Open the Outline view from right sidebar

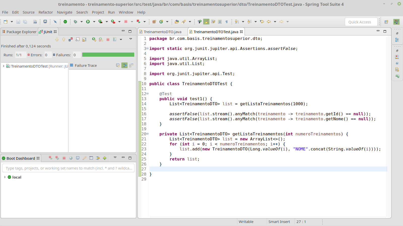point(397,40)
